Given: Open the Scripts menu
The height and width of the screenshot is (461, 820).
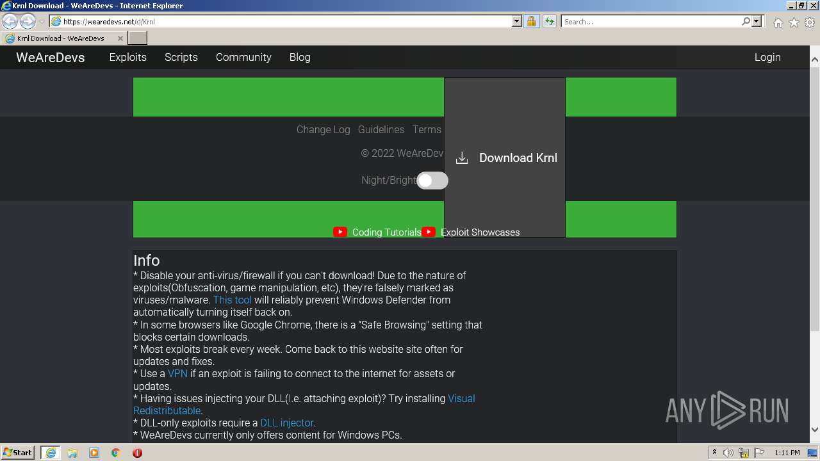Looking at the screenshot, I should [x=181, y=57].
